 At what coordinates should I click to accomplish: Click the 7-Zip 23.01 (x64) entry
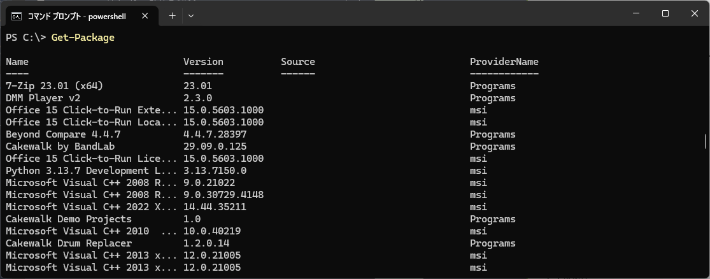point(54,86)
